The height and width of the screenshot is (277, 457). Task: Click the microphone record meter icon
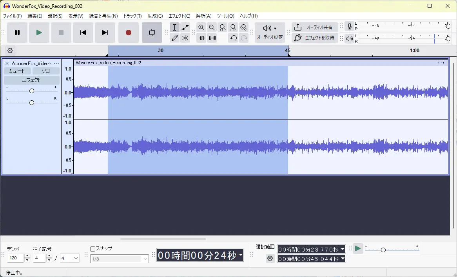[x=349, y=27]
